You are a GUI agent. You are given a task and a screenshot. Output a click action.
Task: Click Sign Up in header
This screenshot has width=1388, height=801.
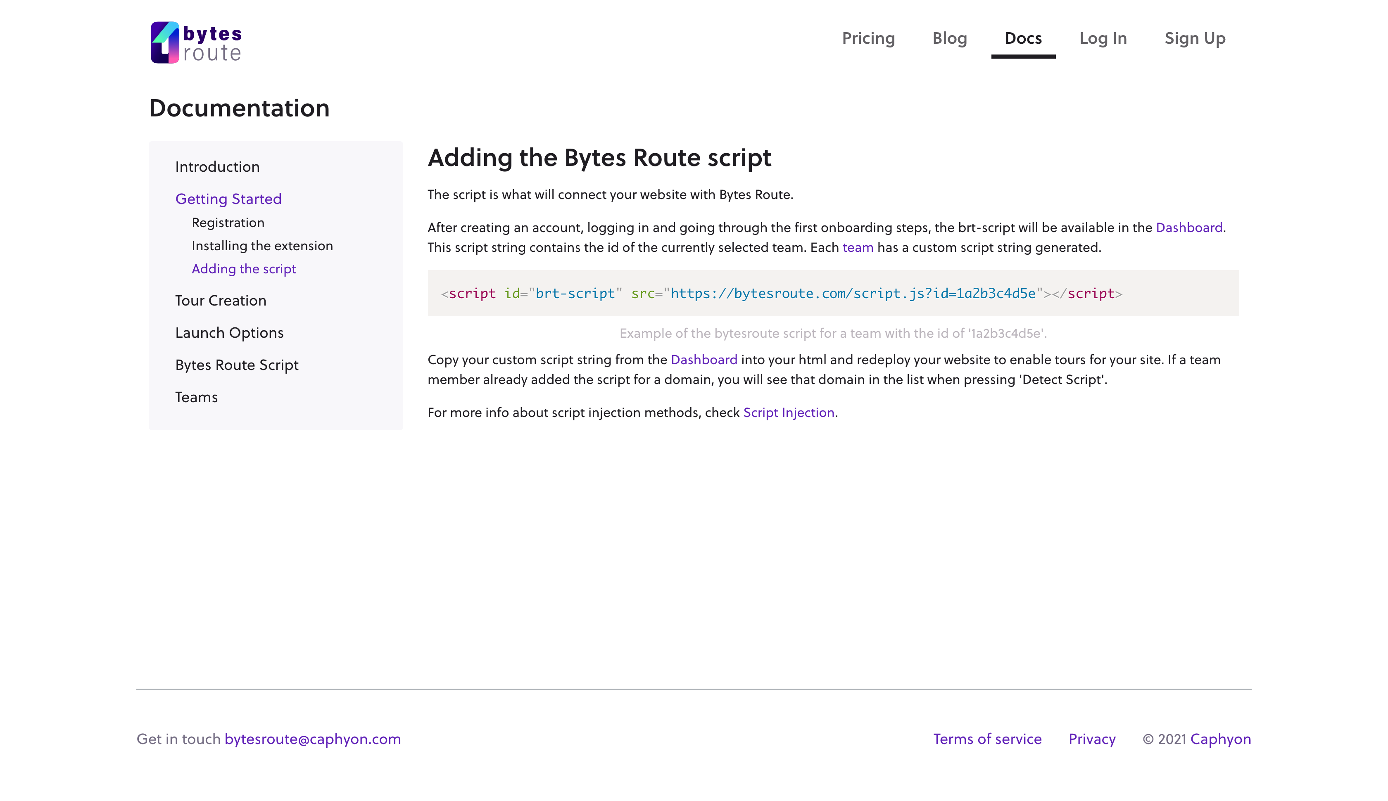(1194, 38)
